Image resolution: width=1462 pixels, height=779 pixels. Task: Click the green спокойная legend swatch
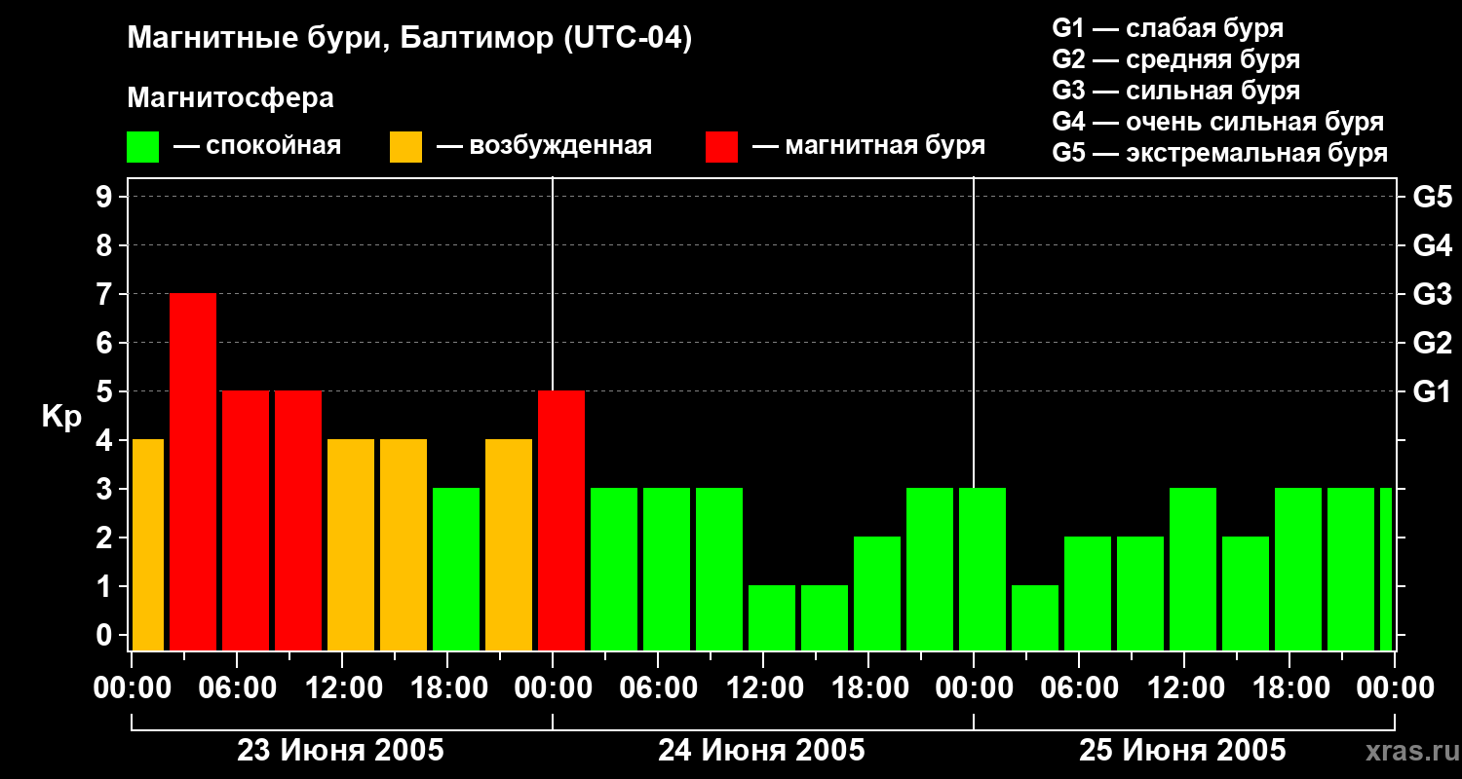[x=143, y=147]
